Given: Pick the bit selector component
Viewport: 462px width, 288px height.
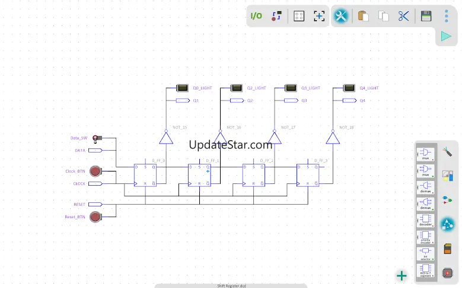Looking at the screenshot, I should (x=425, y=254).
